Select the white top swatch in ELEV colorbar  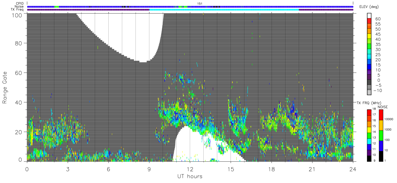370,16
